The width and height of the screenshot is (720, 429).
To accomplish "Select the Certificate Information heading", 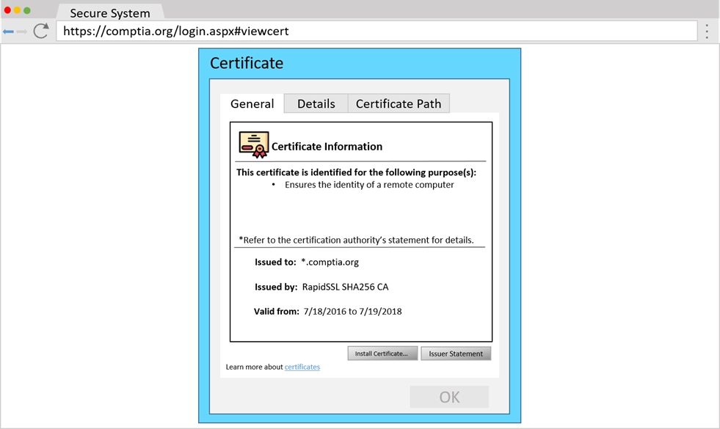I will pyautogui.click(x=327, y=147).
